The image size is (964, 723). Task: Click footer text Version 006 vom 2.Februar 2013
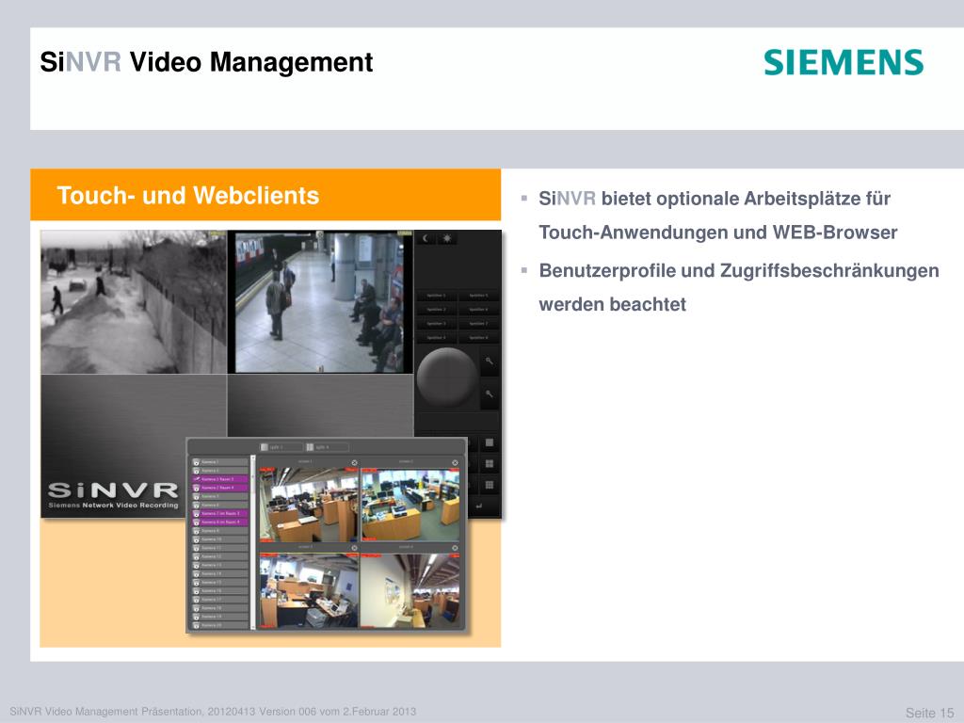coord(338,712)
